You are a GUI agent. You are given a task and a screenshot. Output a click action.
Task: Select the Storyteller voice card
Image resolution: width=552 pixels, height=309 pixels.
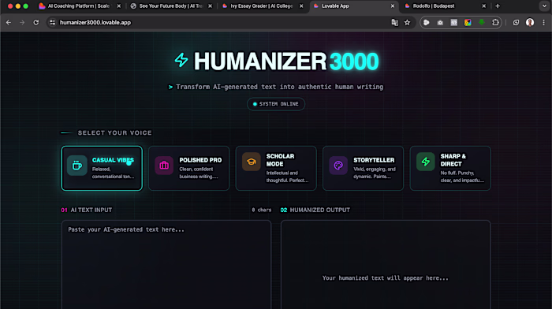[363, 168]
